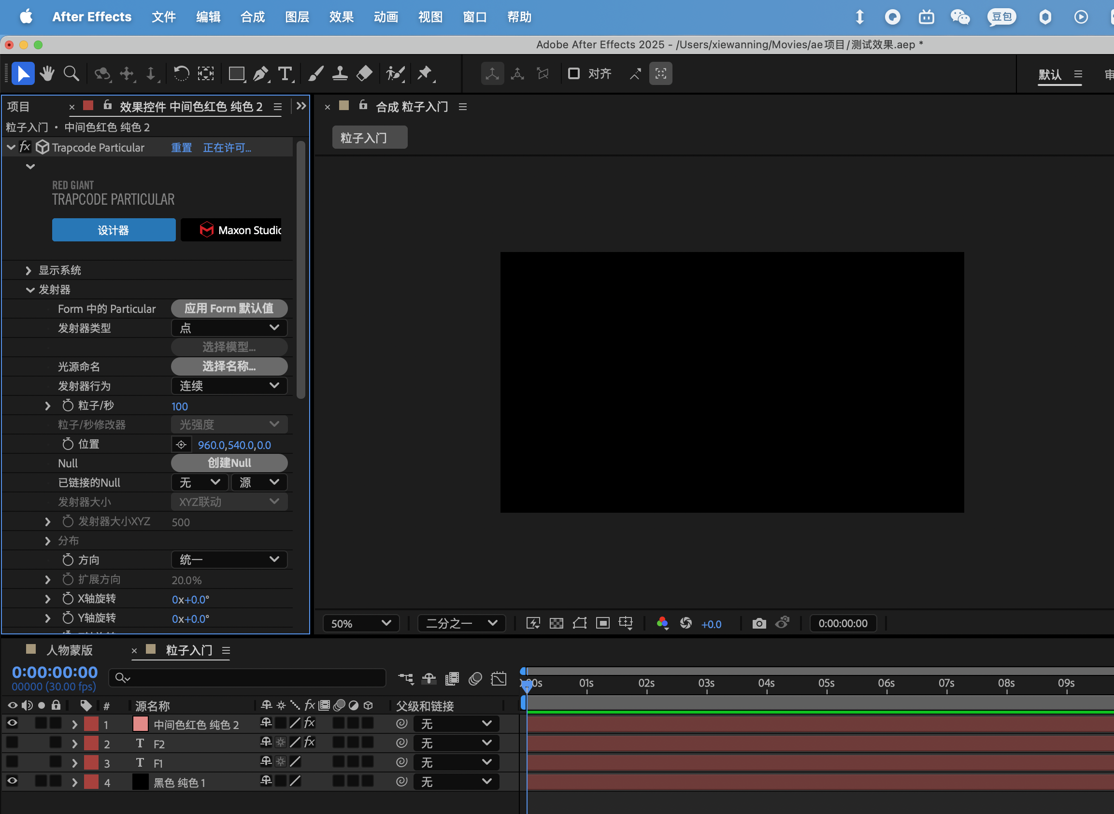1114x814 pixels.
Task: Enable the 对齐 snapping checkbox
Action: click(x=573, y=74)
